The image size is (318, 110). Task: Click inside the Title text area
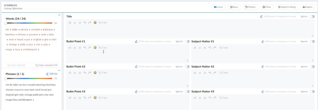point(190,31)
